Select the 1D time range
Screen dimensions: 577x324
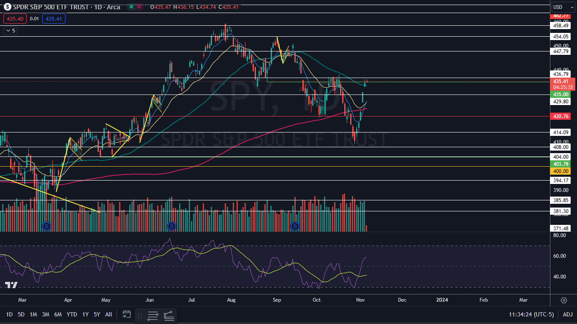coord(9,314)
